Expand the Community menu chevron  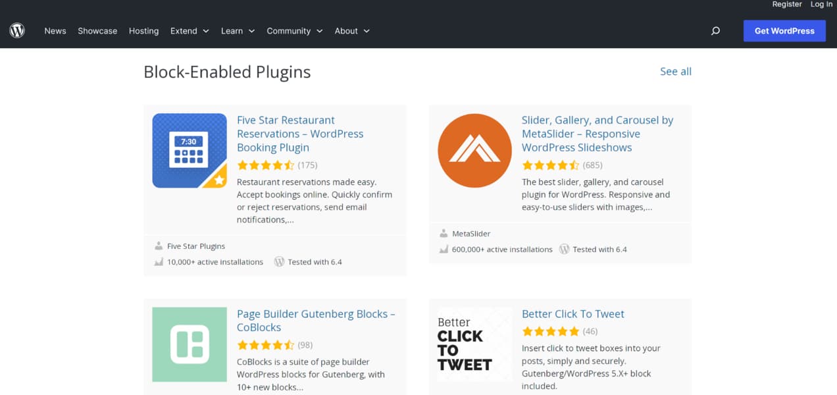coord(320,31)
